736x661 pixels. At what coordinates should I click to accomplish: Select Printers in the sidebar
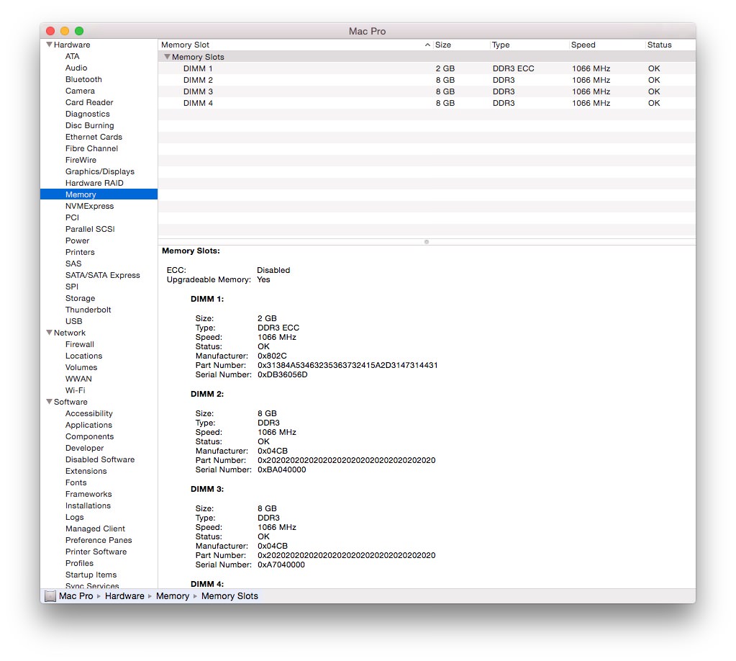coord(80,252)
